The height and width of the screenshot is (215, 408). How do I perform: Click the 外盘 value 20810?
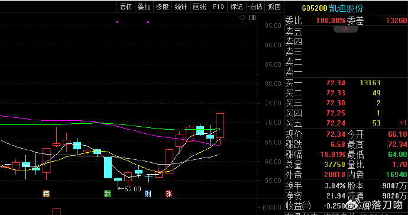(335, 174)
